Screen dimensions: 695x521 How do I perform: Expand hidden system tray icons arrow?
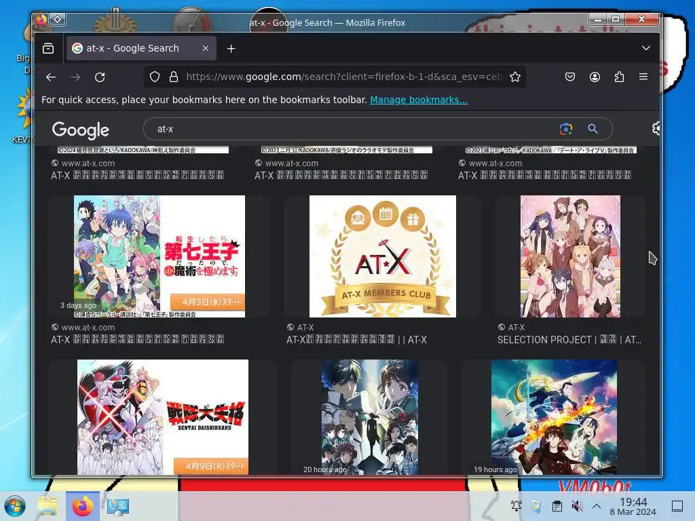click(597, 506)
